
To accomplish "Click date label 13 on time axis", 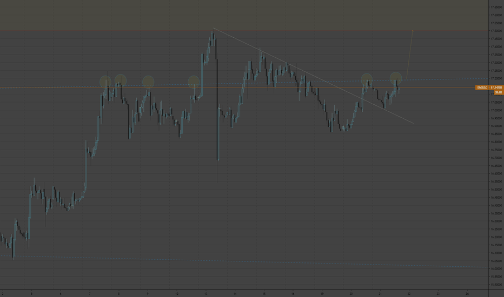I will [205, 293].
